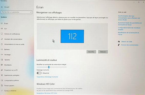The width and height of the screenshot is (145, 95).
Task: Open Configuration facile des moniteurs doubles link
Action: pyautogui.click(x=129, y=29)
